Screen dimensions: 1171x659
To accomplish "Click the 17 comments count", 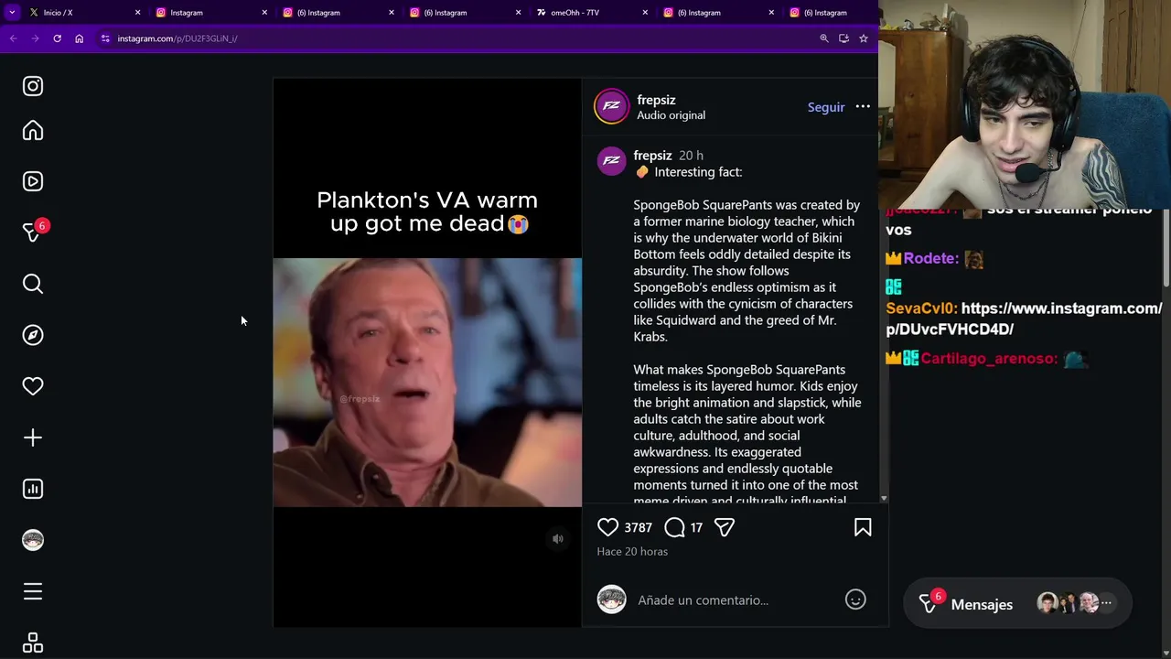I will (x=696, y=527).
